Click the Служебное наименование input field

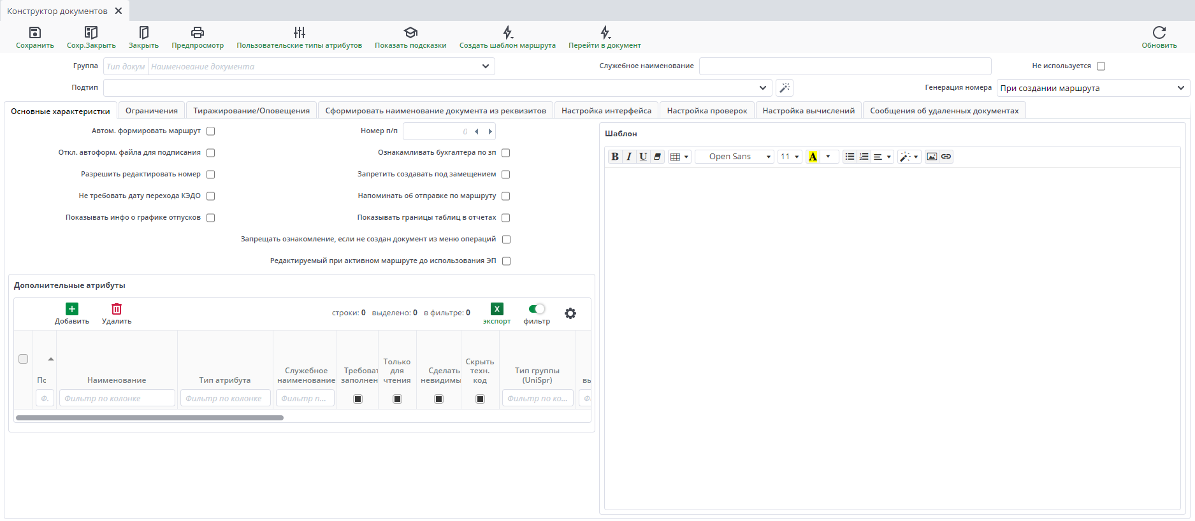[x=844, y=66]
